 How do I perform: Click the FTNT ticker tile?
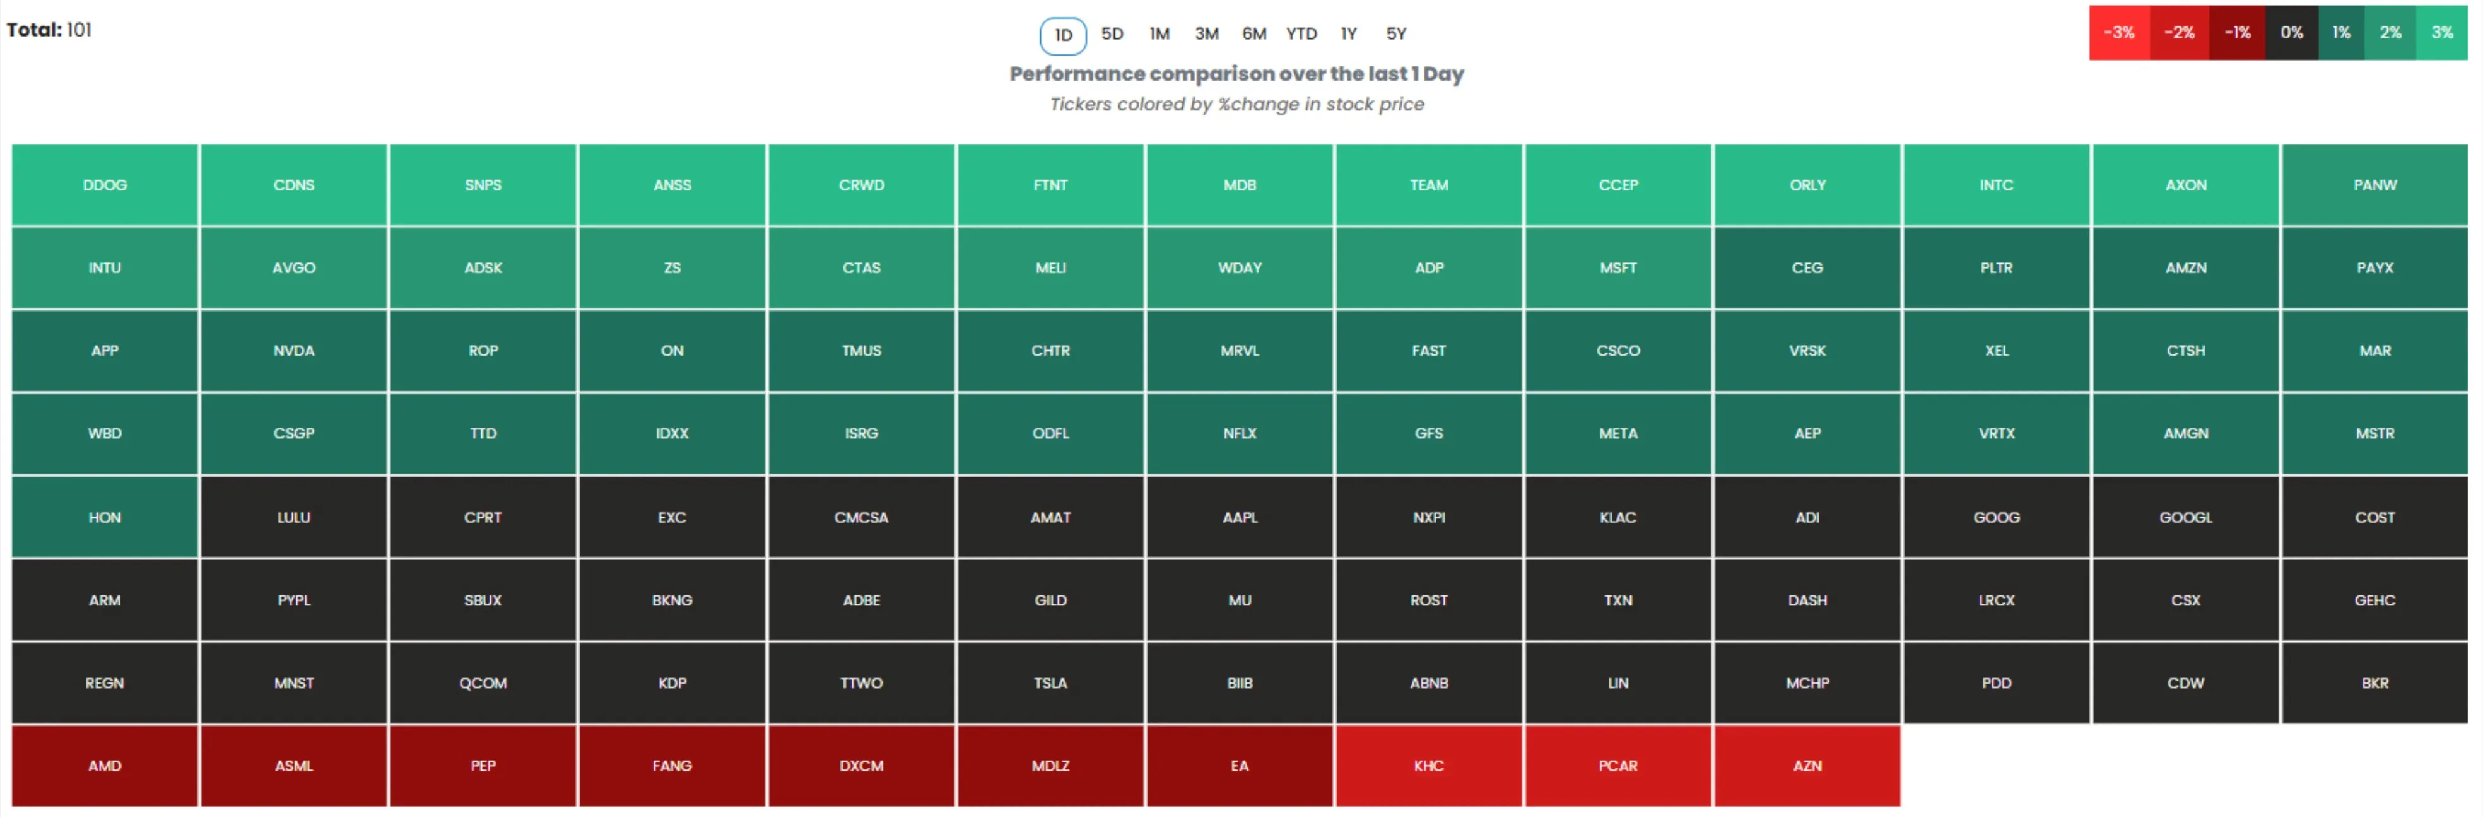1050,185
